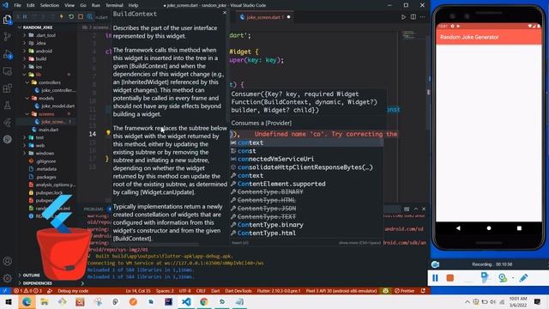Collapse the lib folder
The height and width of the screenshot is (309, 549).
(39, 75)
